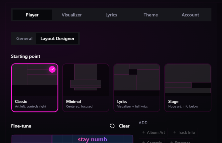The image size is (222, 143).
Task: Open the Lyrics settings tab
Action: pyautogui.click(x=111, y=15)
